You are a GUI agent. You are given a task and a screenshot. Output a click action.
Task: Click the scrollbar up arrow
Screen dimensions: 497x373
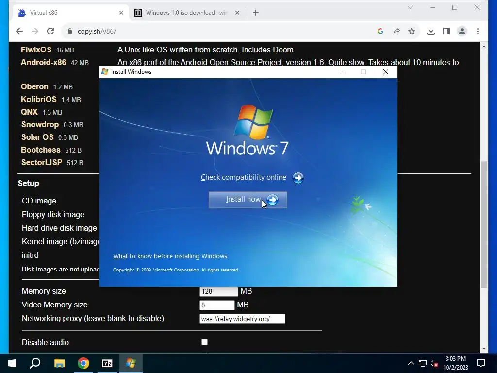(484, 46)
